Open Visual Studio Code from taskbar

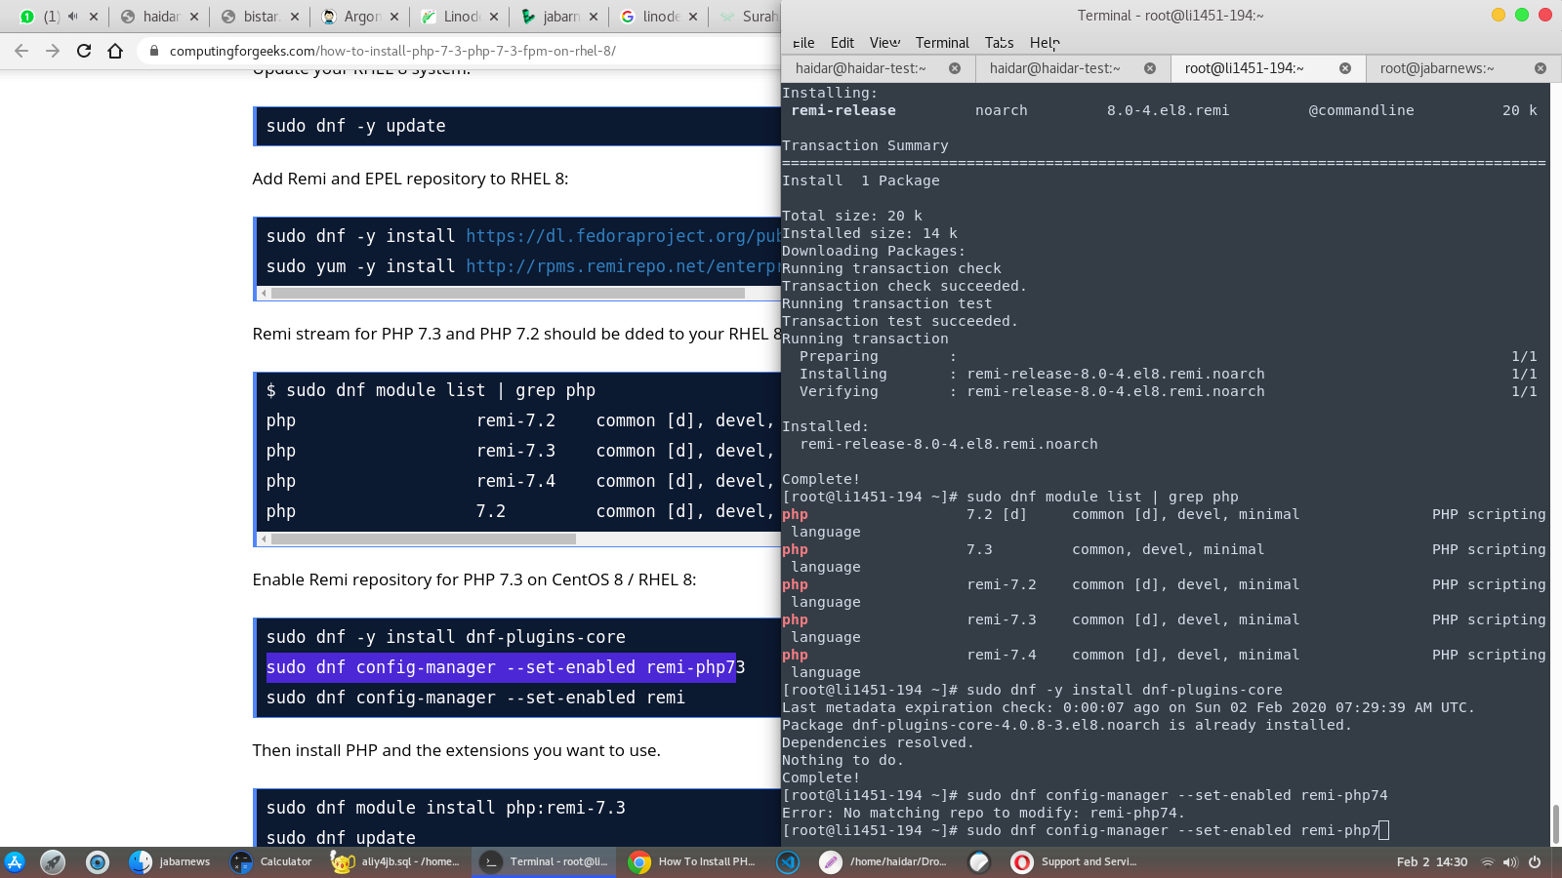click(x=788, y=862)
